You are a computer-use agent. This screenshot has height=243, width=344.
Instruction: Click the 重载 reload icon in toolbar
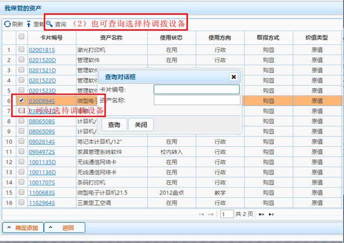pos(29,24)
